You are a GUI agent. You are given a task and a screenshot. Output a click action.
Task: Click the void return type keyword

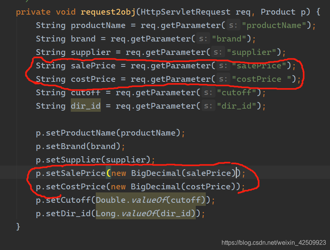pyautogui.click(x=66, y=12)
